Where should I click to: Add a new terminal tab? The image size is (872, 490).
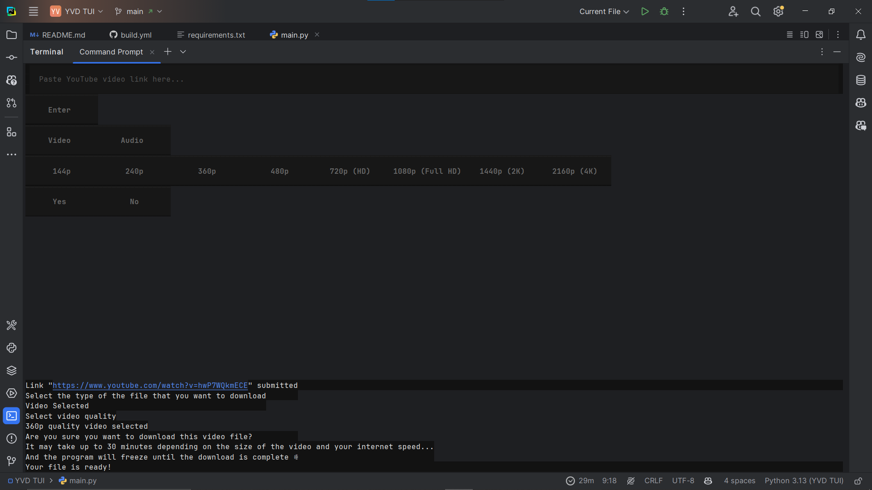168,52
